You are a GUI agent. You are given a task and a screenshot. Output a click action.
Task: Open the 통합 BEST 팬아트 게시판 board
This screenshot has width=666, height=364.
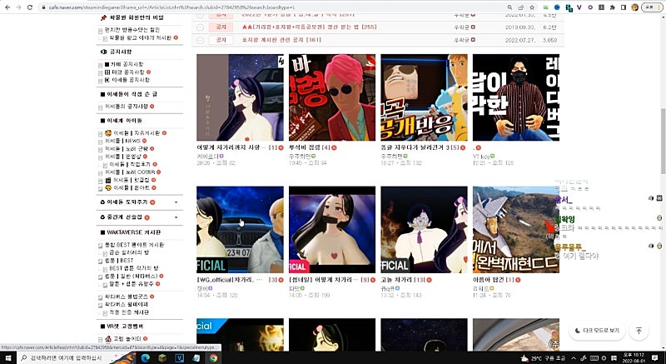pyautogui.click(x=134, y=245)
